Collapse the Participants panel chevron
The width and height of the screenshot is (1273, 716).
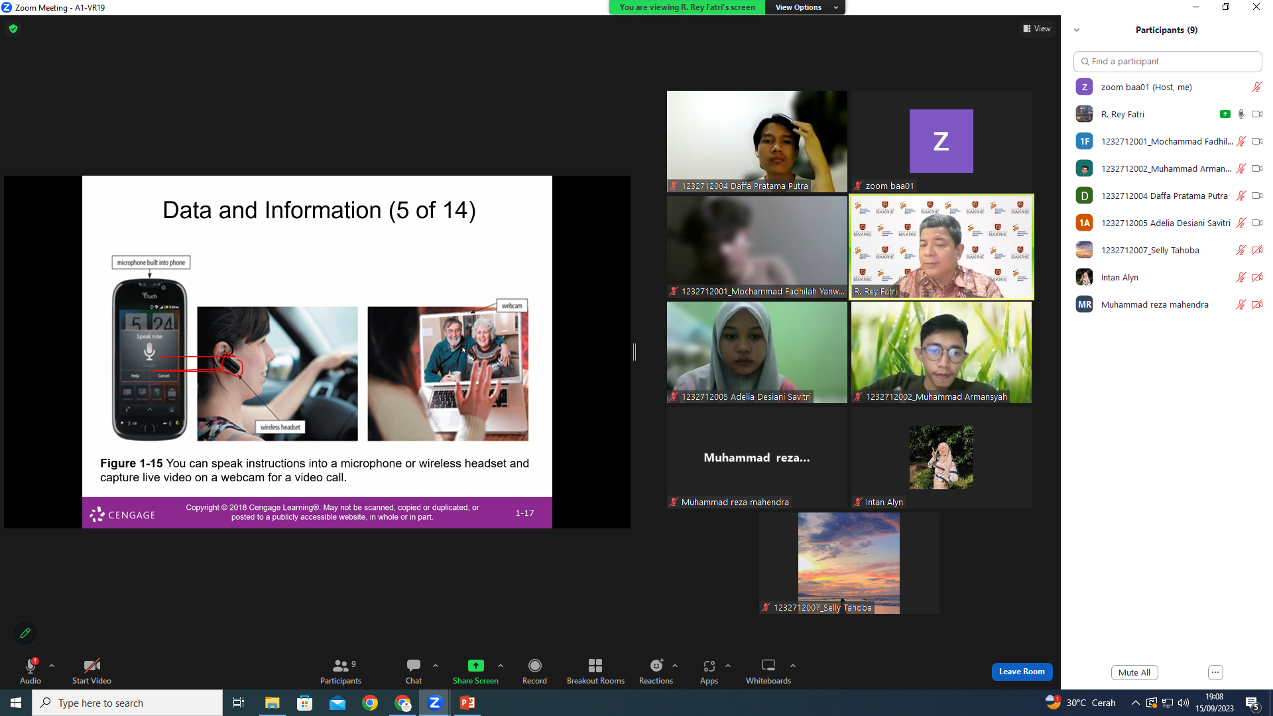click(1077, 30)
